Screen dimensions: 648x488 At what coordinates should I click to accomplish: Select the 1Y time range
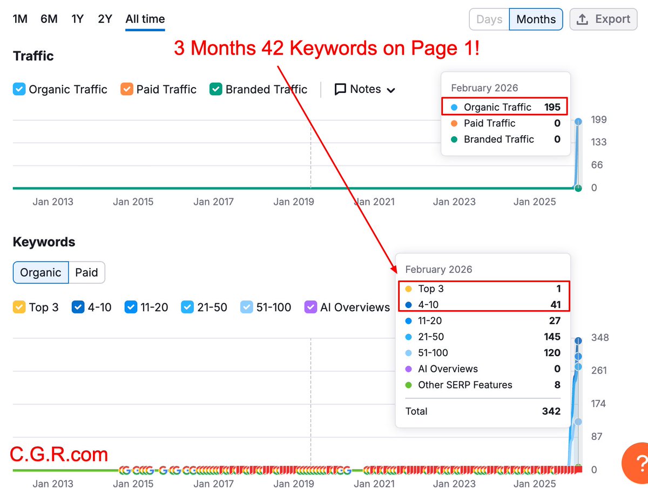[x=78, y=19]
